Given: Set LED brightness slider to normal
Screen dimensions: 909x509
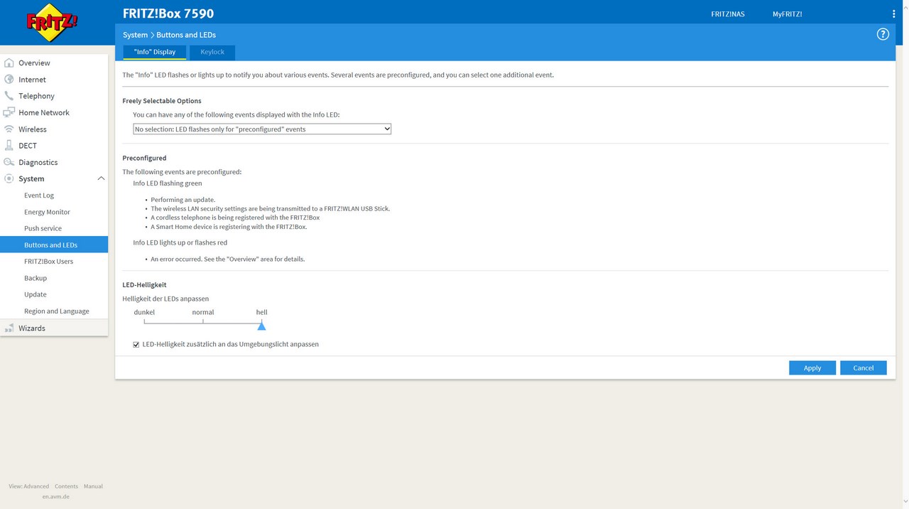Looking at the screenshot, I should tap(203, 322).
